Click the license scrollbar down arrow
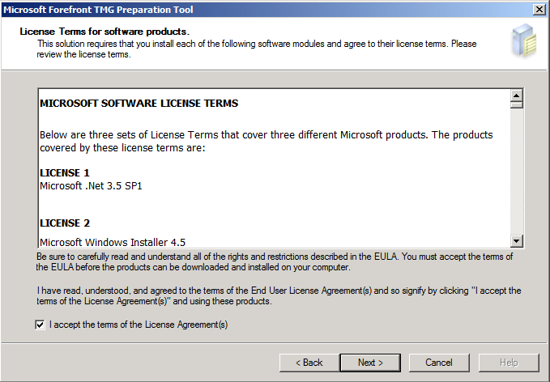 click(516, 240)
